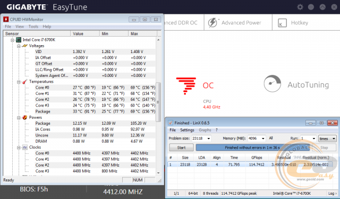Open the HWMonitor View menu
Image resolution: width=340 pixels, height=199 pixels.
[x=20, y=27]
